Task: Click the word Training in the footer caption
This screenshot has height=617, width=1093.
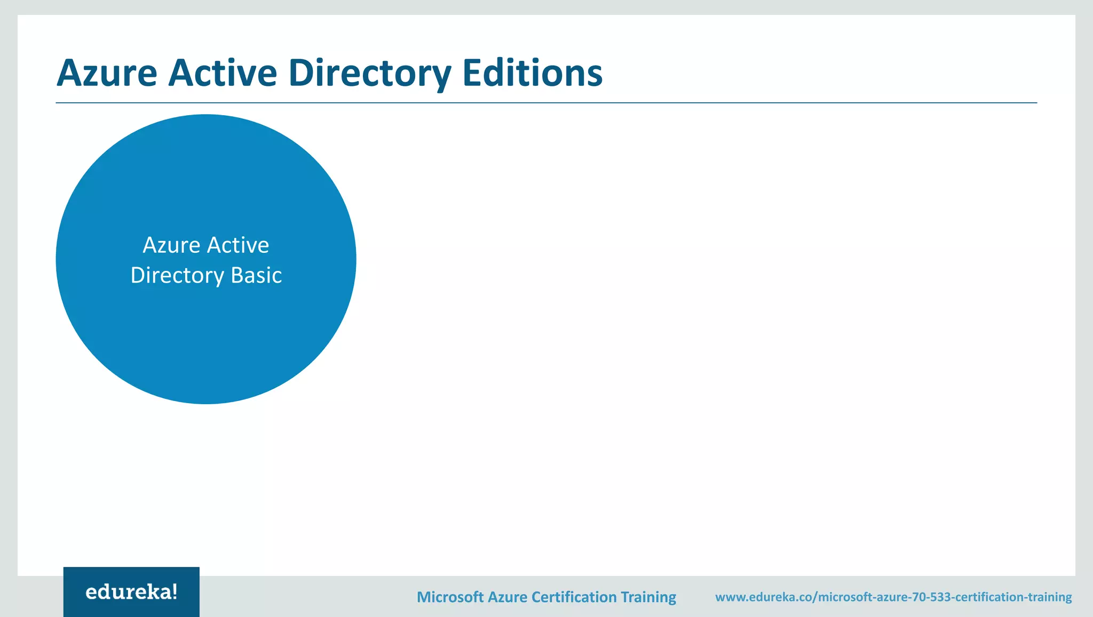Action: [648, 597]
